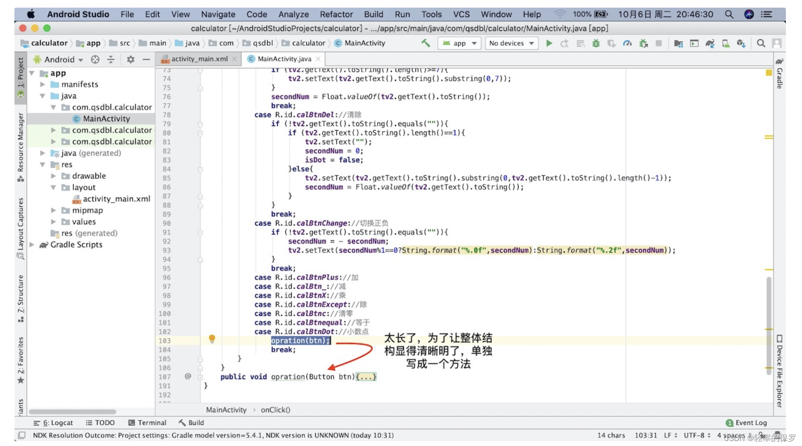Open the Terminal tool window
This screenshot has width=802, height=446.
click(x=147, y=423)
